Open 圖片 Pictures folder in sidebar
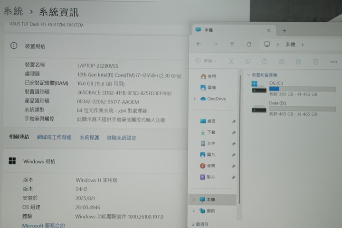Viewport: 342px width, 228px height. pos(208,155)
